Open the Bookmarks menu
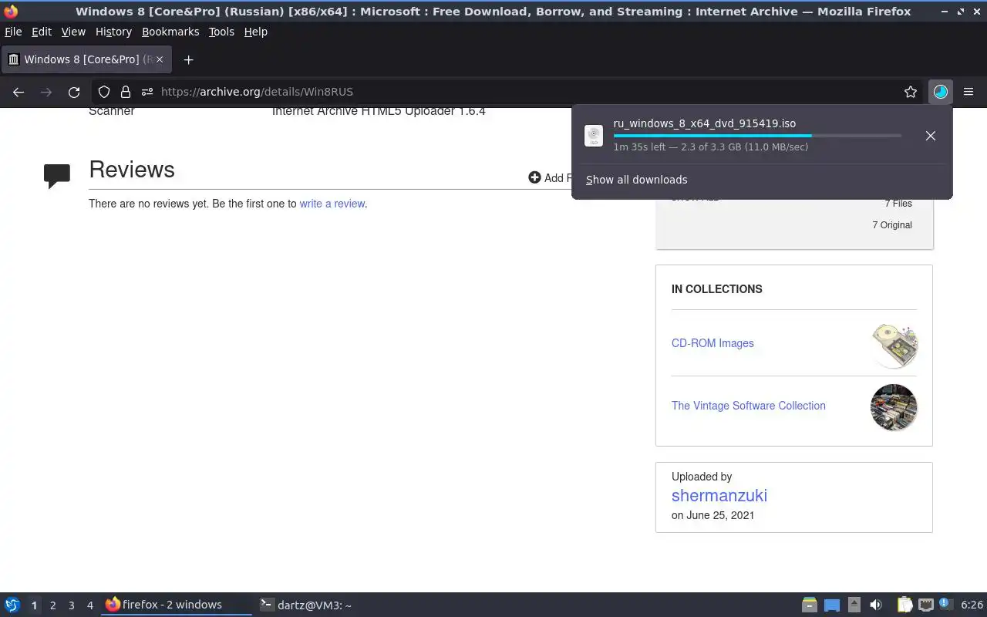 tap(170, 32)
